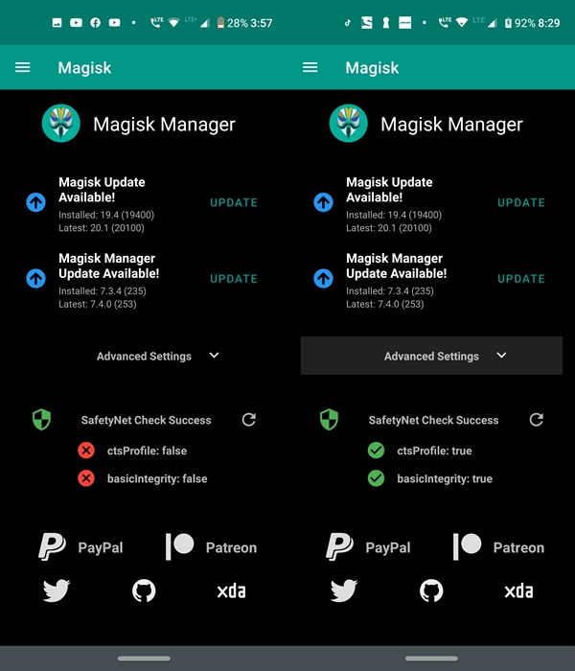The image size is (575, 671).
Task: Tap Facebook notification icon in left status bar
Action: pyautogui.click(x=95, y=23)
